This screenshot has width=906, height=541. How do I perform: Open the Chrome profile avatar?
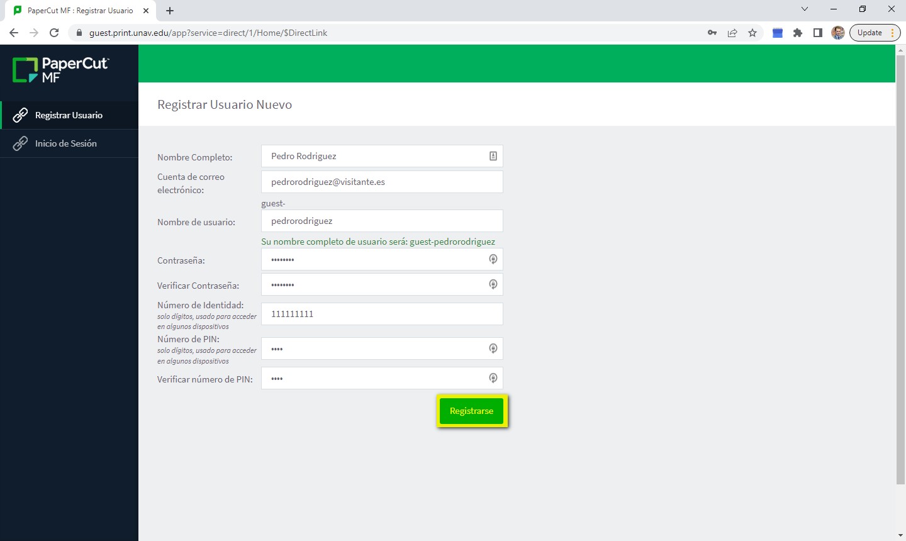coord(837,33)
